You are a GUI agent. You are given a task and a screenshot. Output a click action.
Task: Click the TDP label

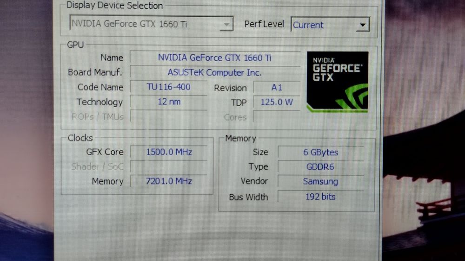tap(239, 102)
